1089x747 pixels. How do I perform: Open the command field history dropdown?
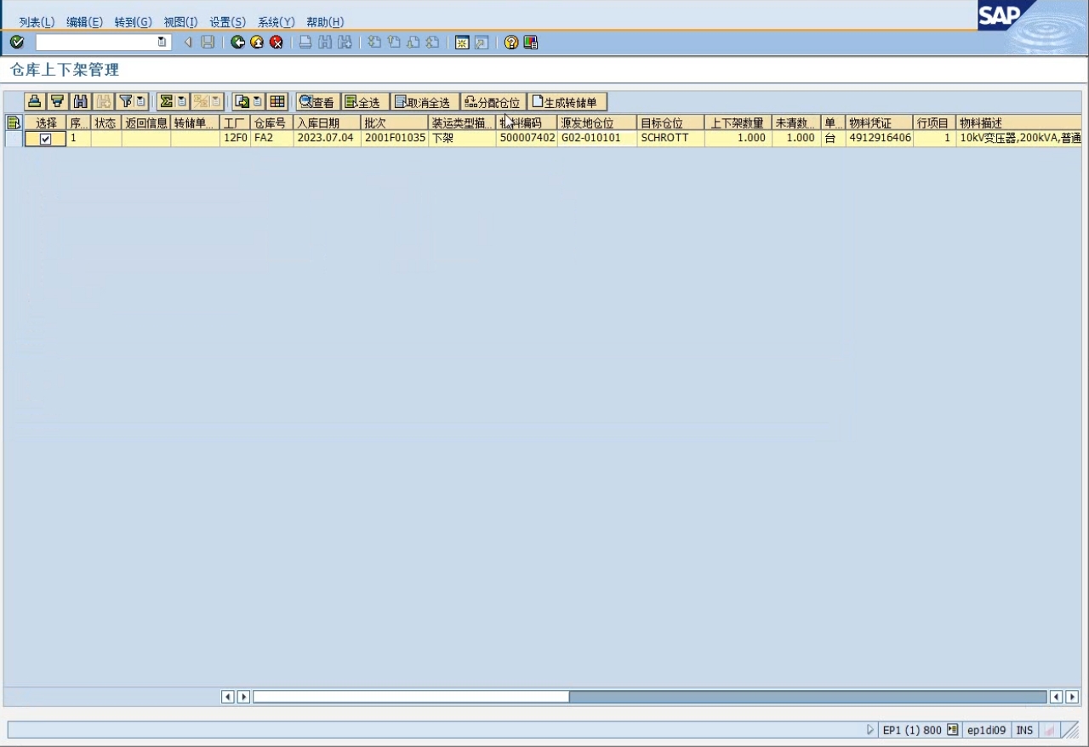point(162,43)
